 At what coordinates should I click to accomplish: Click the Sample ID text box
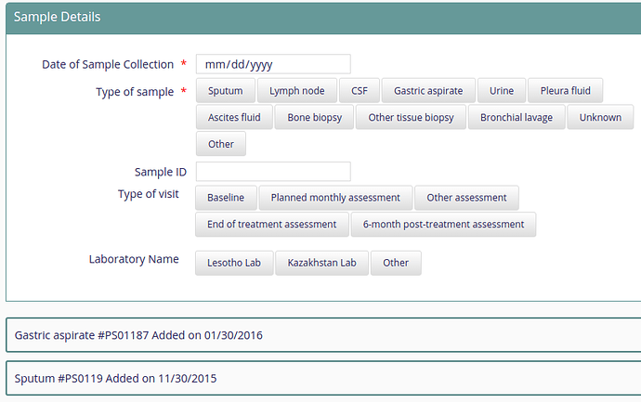(273, 172)
